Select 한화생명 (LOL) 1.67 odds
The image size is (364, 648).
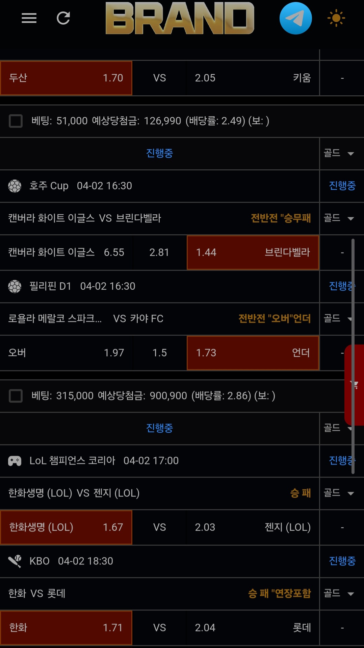[x=66, y=527]
